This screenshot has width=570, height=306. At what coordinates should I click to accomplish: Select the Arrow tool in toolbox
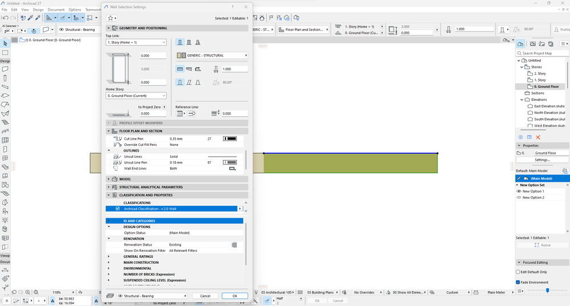coord(5,43)
